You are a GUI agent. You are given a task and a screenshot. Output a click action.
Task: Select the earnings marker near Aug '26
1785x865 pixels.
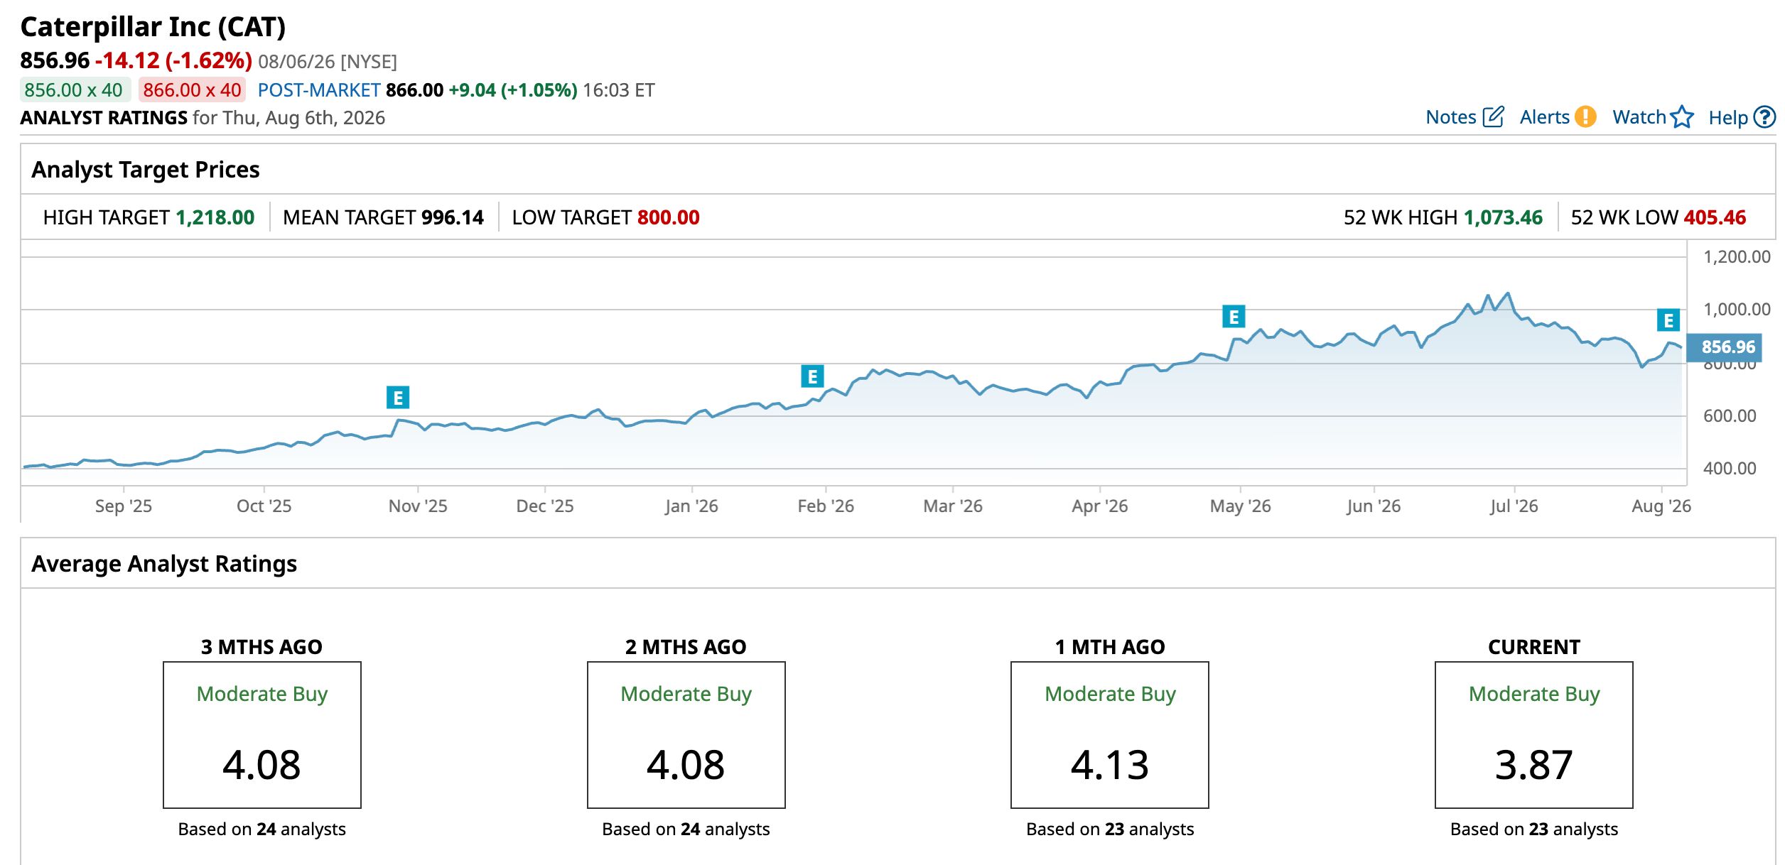[x=1668, y=320]
